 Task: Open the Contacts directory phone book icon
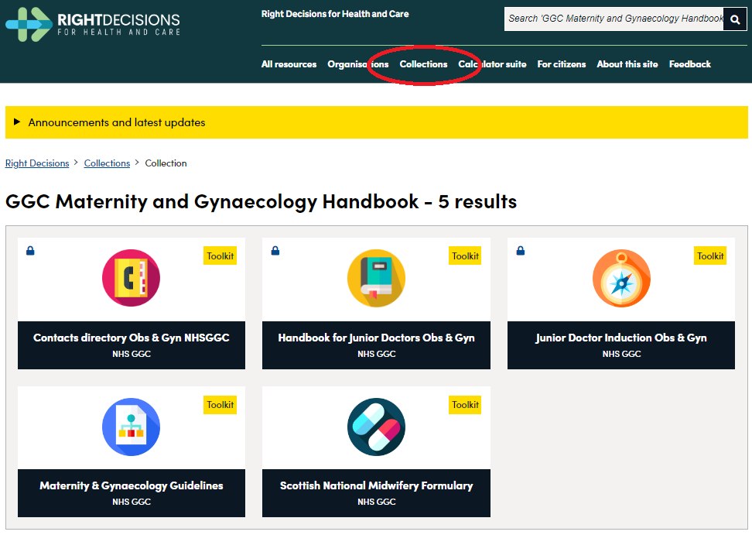(x=131, y=278)
